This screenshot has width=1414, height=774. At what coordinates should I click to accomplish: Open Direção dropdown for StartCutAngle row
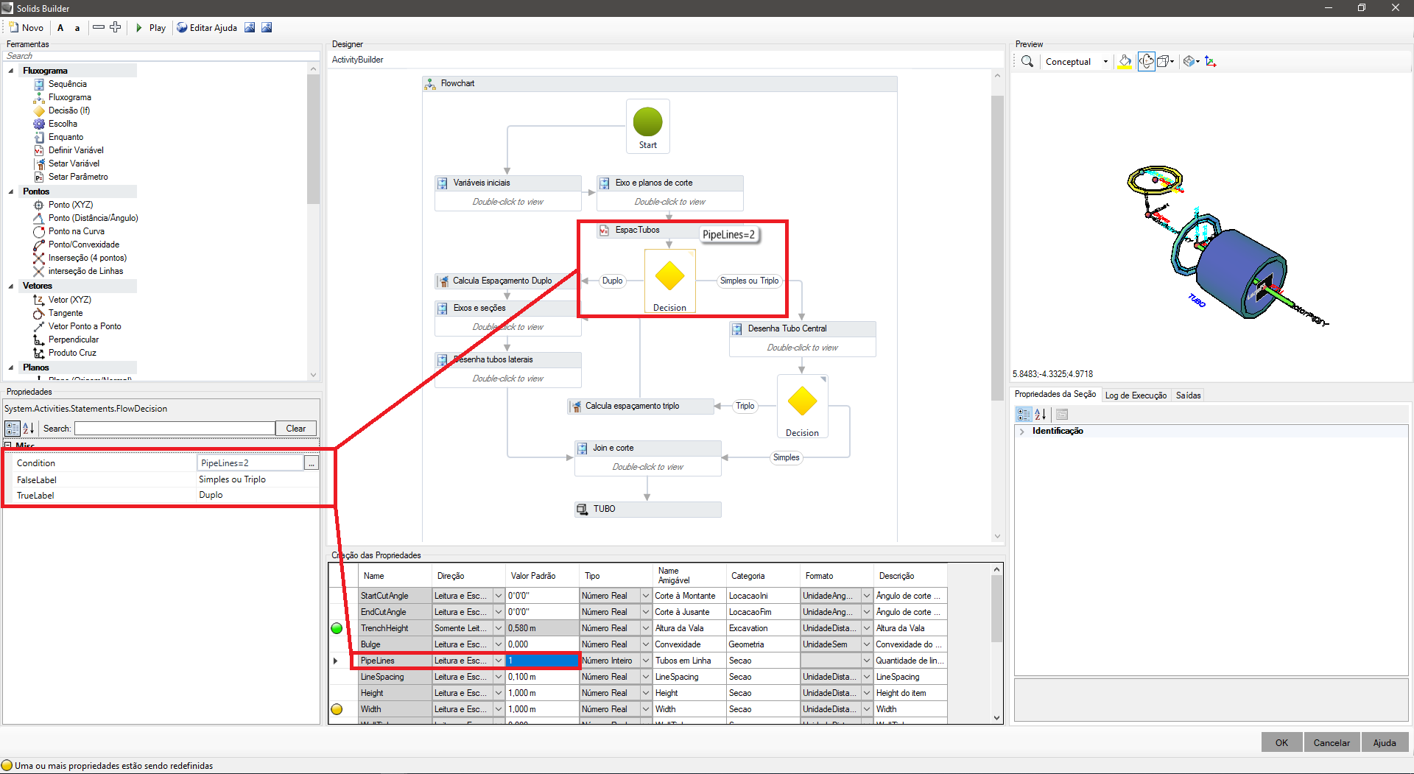click(499, 596)
